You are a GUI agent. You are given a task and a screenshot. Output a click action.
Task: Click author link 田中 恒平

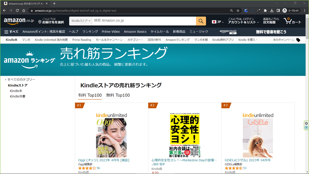(x=159, y=164)
